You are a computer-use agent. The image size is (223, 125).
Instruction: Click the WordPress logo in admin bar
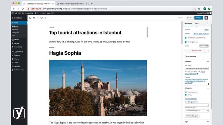coord(13,13)
